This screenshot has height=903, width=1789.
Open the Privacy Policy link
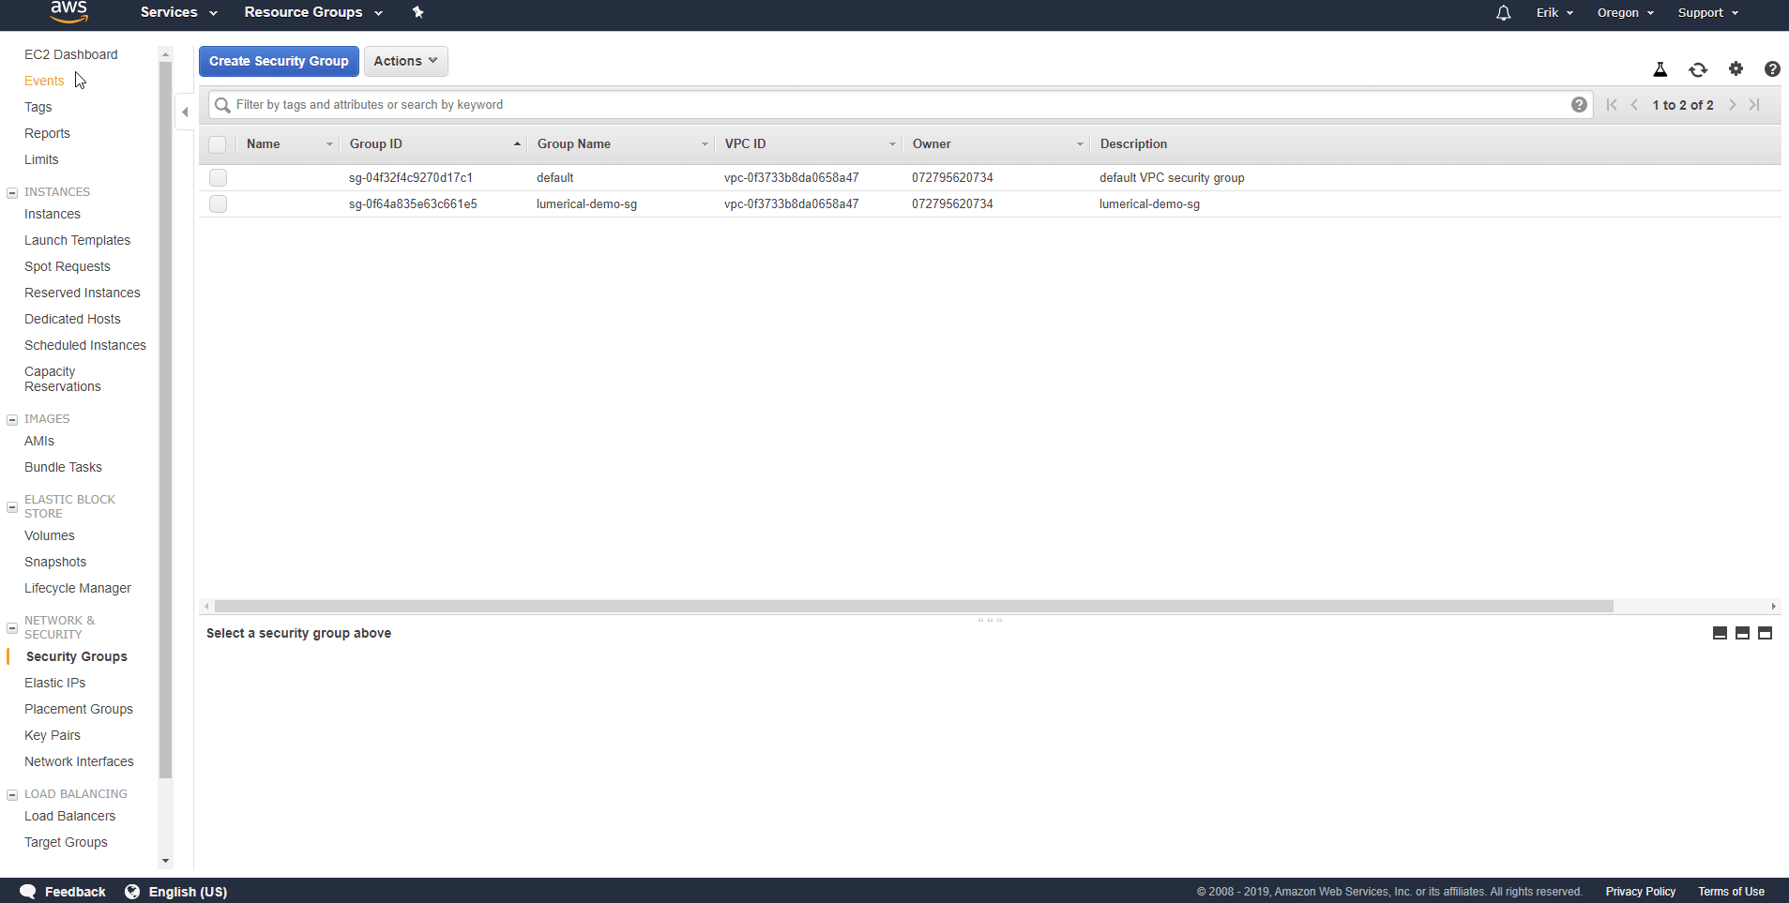(x=1641, y=892)
